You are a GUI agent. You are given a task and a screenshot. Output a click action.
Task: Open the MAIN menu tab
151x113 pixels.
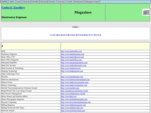tap(12, 2)
